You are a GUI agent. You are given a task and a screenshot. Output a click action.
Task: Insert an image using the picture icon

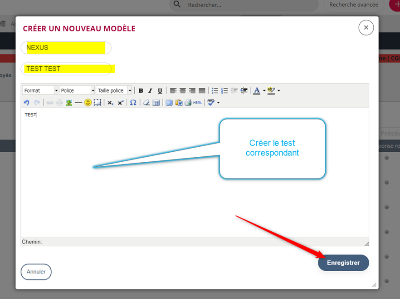(x=69, y=103)
